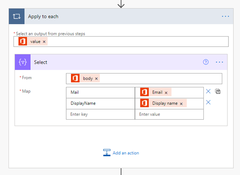Collapse the Apply to each header
Image resolution: width=240 pixels, height=175 pixels.
(115, 17)
